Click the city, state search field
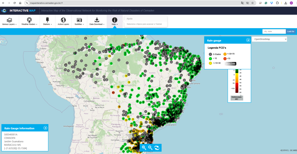Screen dimensions: 297x154 tap(274, 31)
